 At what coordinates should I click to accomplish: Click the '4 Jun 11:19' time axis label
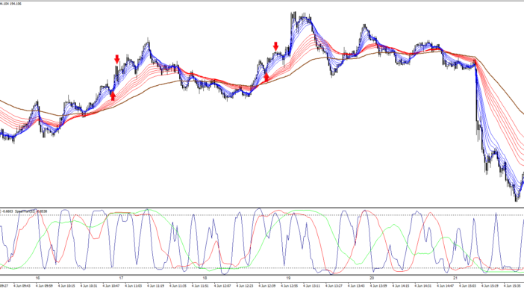(x=156, y=286)
